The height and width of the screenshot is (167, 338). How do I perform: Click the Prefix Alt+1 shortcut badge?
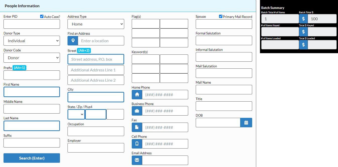(x=19, y=67)
